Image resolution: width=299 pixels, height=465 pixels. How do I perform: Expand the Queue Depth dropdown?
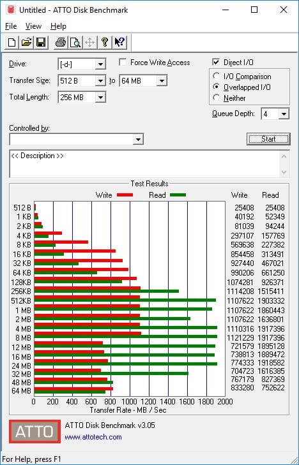coord(284,114)
